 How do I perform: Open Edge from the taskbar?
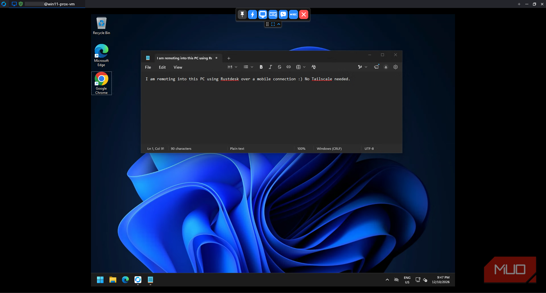point(125,280)
